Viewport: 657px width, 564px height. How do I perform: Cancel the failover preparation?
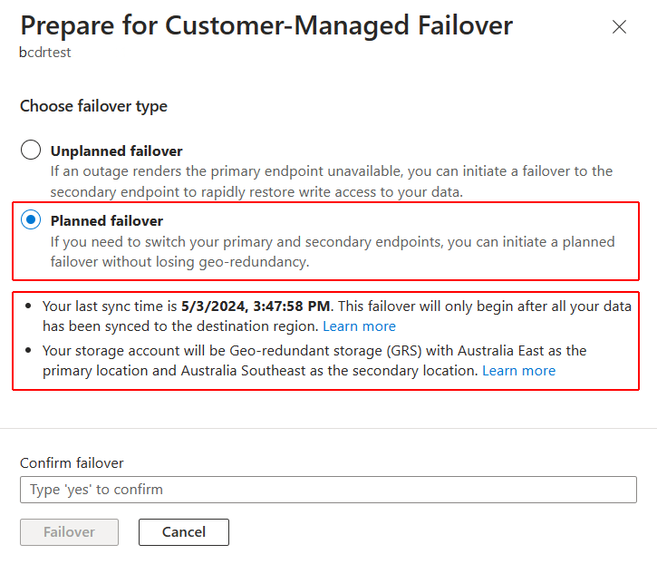[x=183, y=532]
